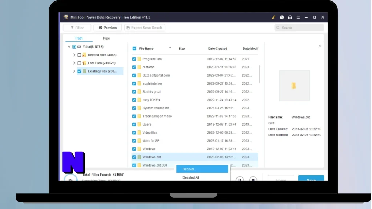Expand the Lost Files node
This screenshot has height=209, width=372.
pos(74,63)
